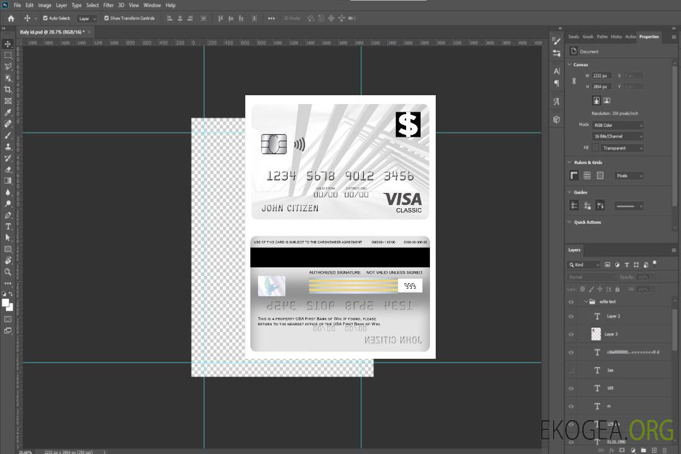Open the Filter menu
681x454 pixels.
click(x=108, y=5)
